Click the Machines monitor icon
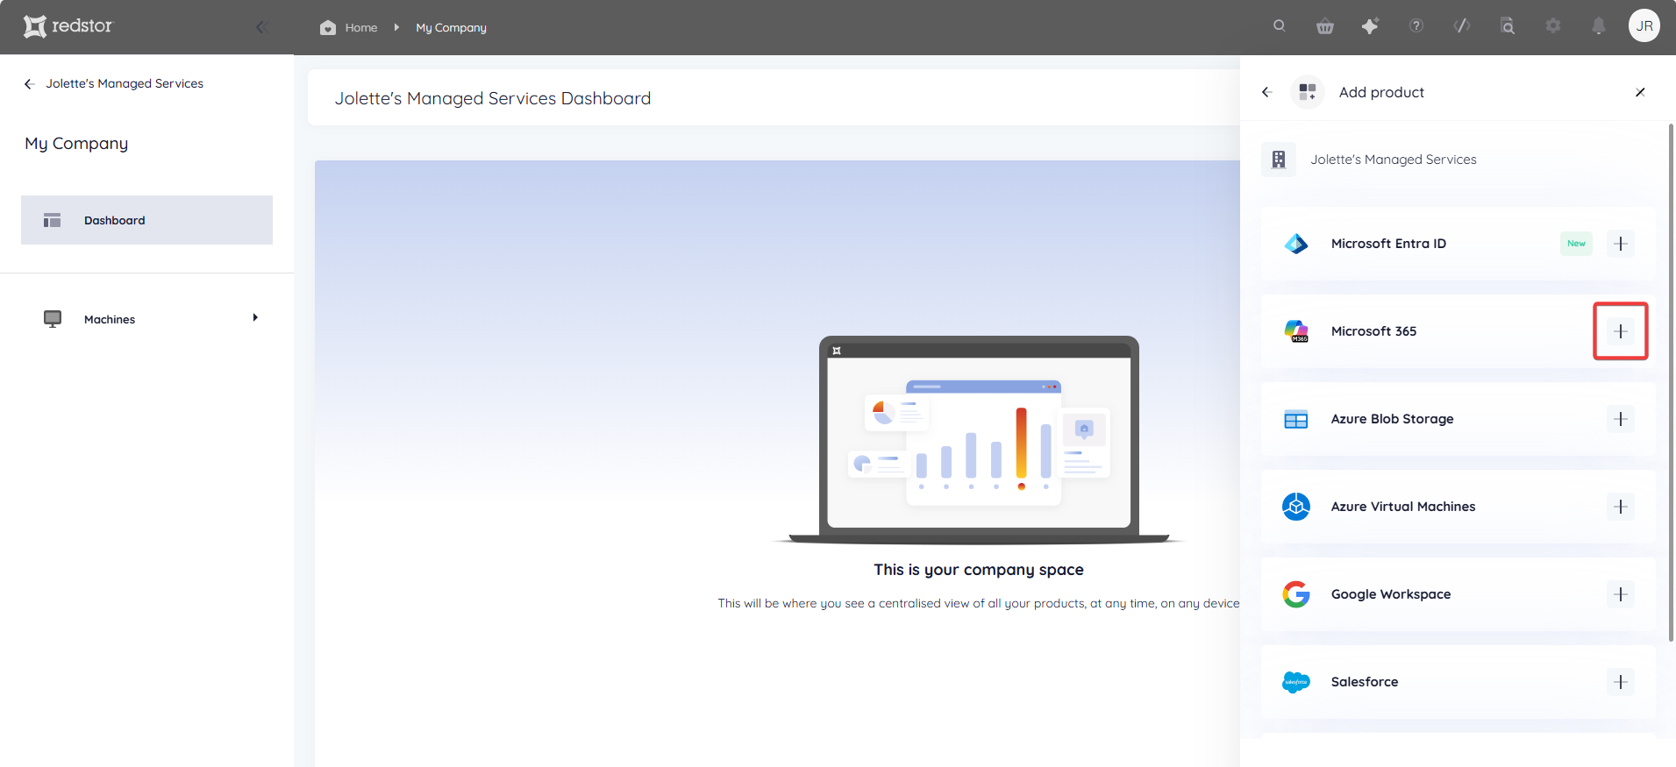 coord(53,319)
